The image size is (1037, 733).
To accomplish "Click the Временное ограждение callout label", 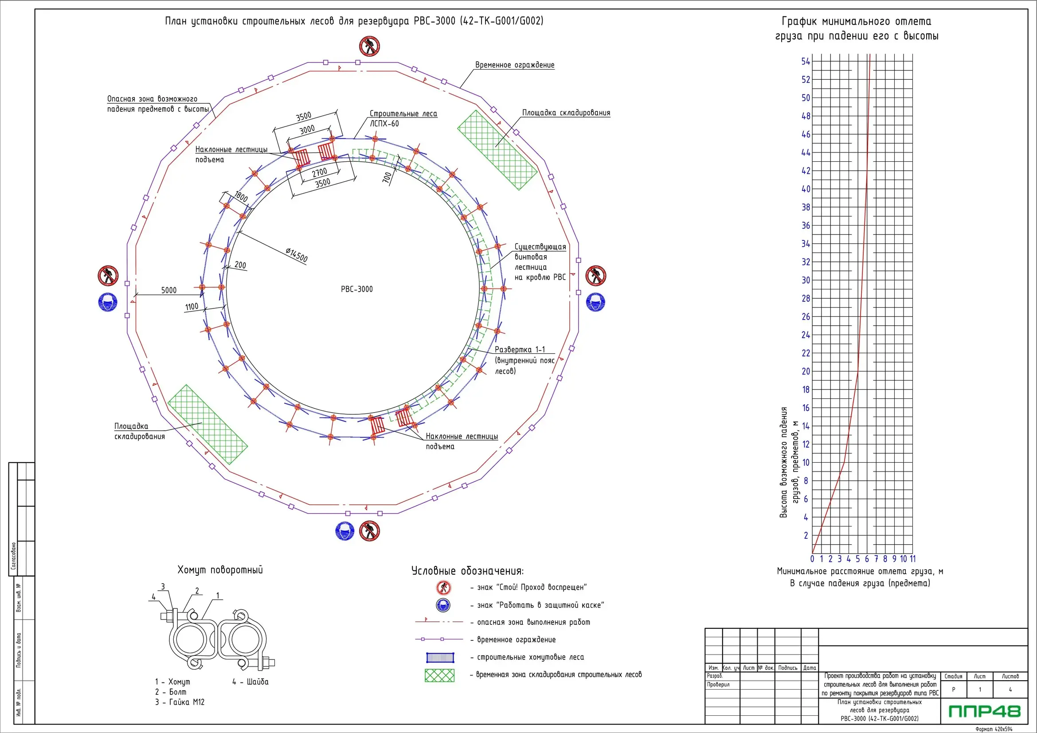I will (514, 65).
